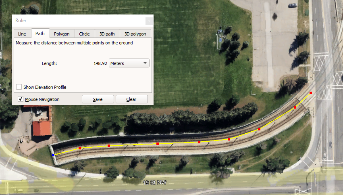The width and height of the screenshot is (343, 195).
Task: Click the 19 St NW road label
Action: [x=155, y=182]
